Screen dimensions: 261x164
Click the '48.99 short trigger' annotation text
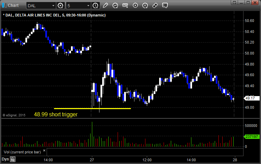[x=56, y=114]
